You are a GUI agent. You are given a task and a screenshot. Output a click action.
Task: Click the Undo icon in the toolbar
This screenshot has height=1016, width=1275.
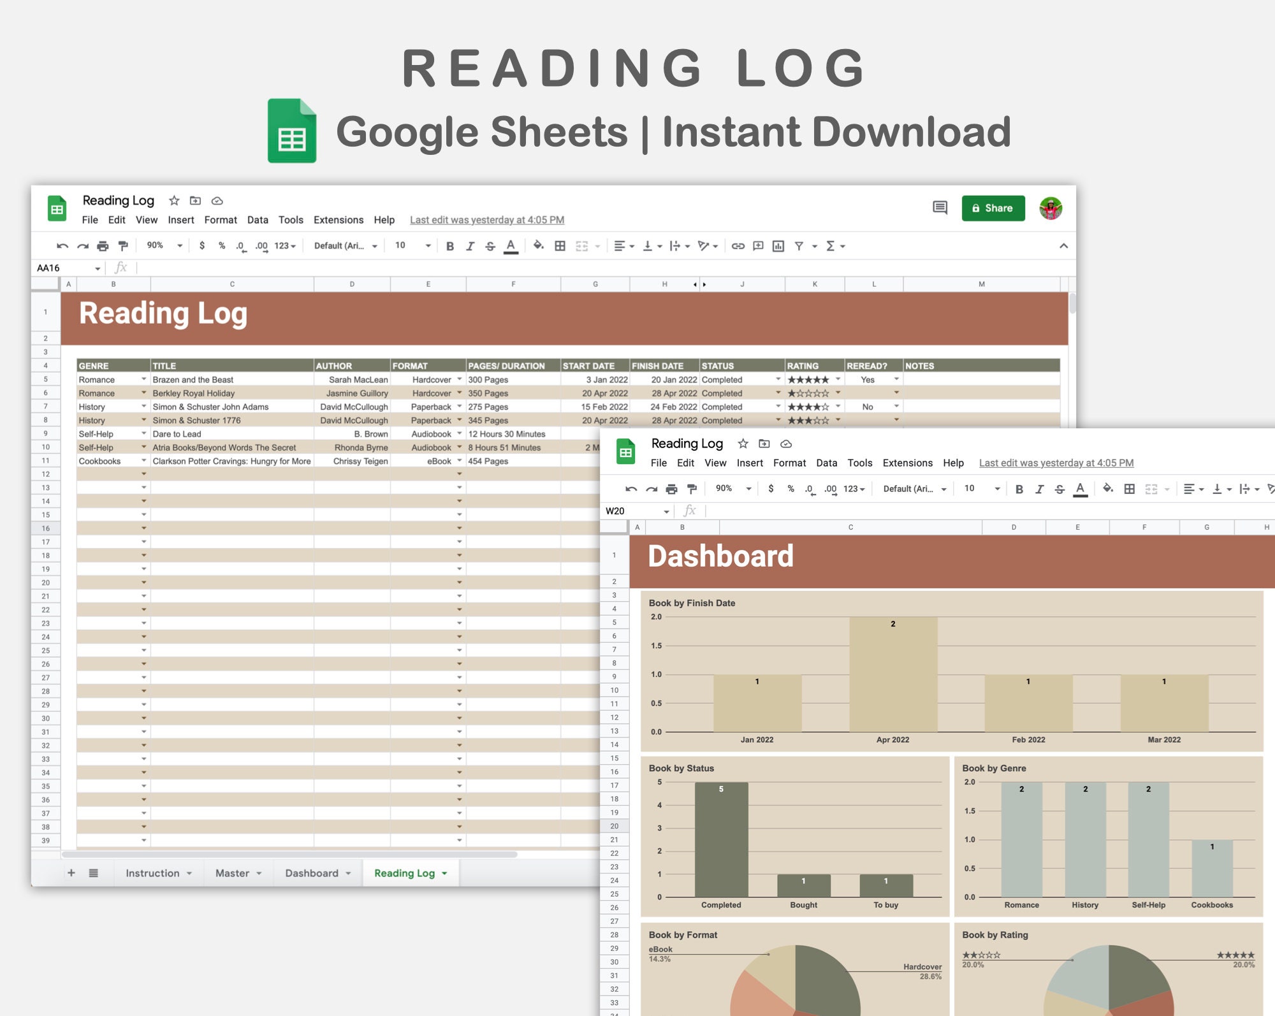62,245
